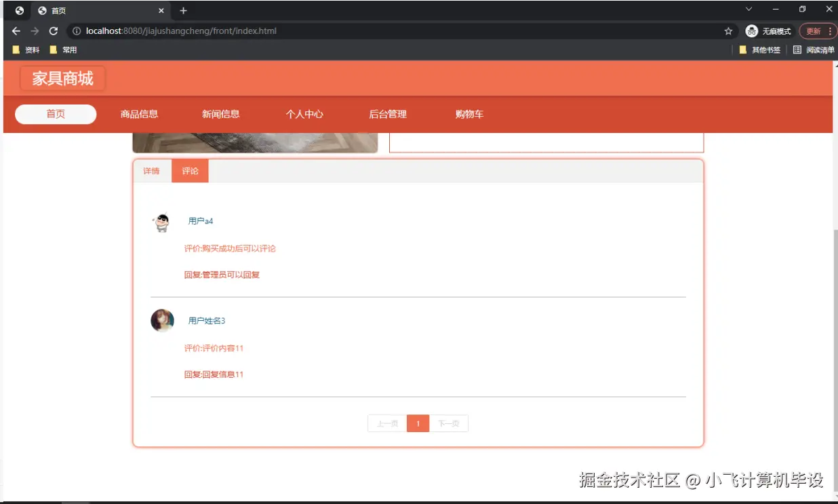Image resolution: width=838 pixels, height=504 pixels.
Task: Click user a4 avatar image
Action: [161, 222]
